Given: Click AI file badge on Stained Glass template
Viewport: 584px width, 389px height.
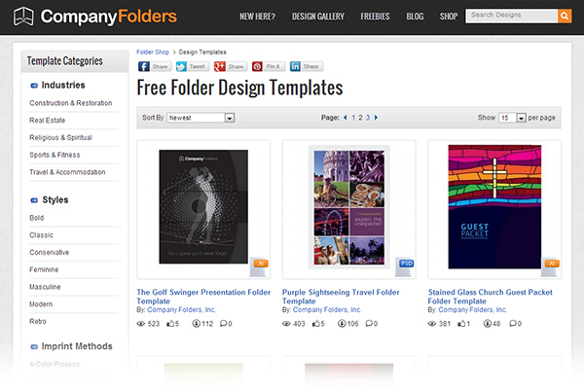Looking at the screenshot, I should click(x=552, y=264).
